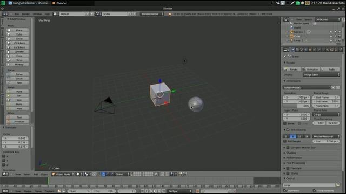
Task: Click the timeline End 250 field
Action: 104,191
